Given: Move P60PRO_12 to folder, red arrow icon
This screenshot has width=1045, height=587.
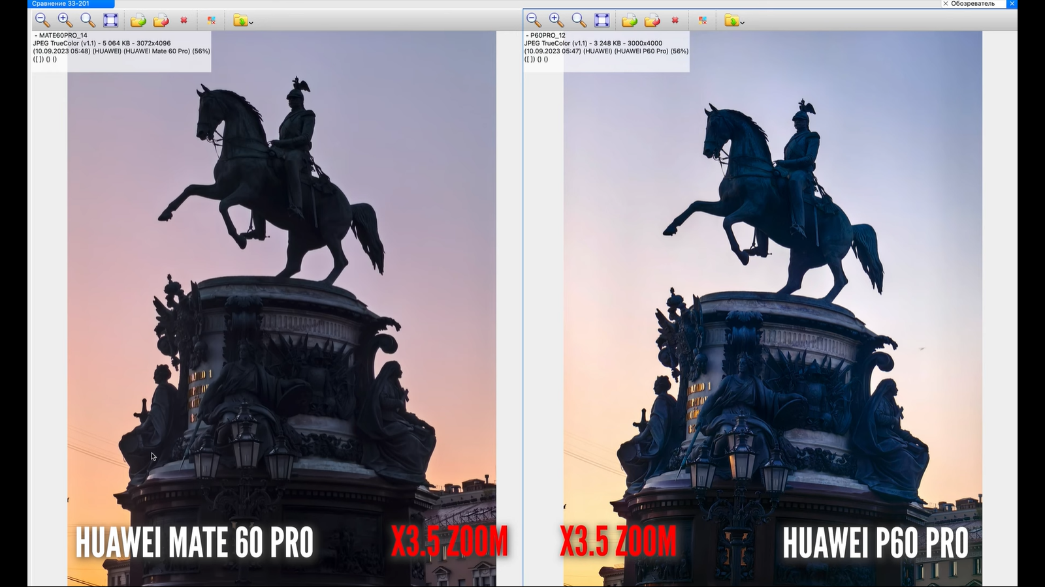Looking at the screenshot, I should (x=652, y=21).
